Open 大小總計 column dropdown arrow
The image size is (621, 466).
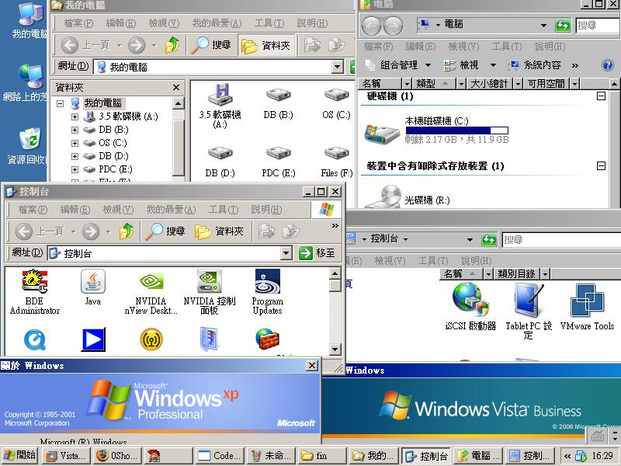(x=518, y=84)
